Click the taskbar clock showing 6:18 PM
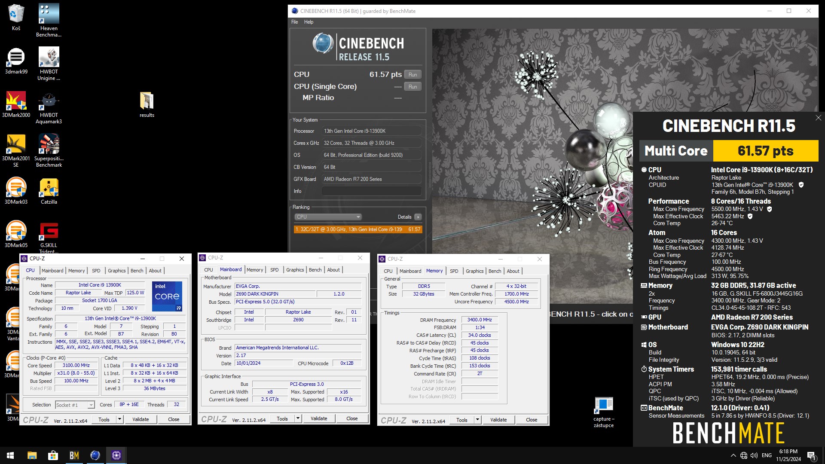 tap(788, 455)
